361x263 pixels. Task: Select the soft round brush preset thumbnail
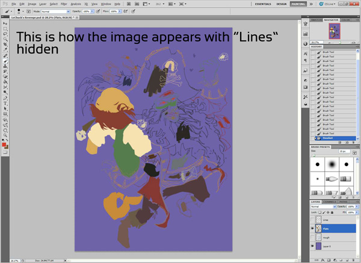click(332, 164)
